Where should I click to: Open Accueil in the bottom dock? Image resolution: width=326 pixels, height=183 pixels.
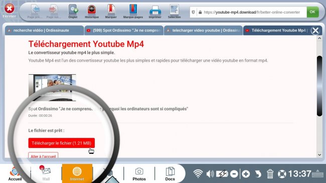tap(15, 174)
